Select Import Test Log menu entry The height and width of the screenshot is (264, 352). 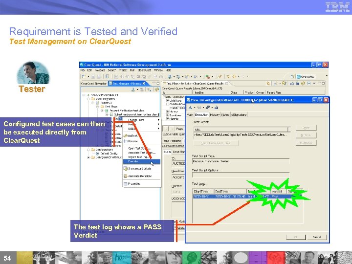point(141,157)
